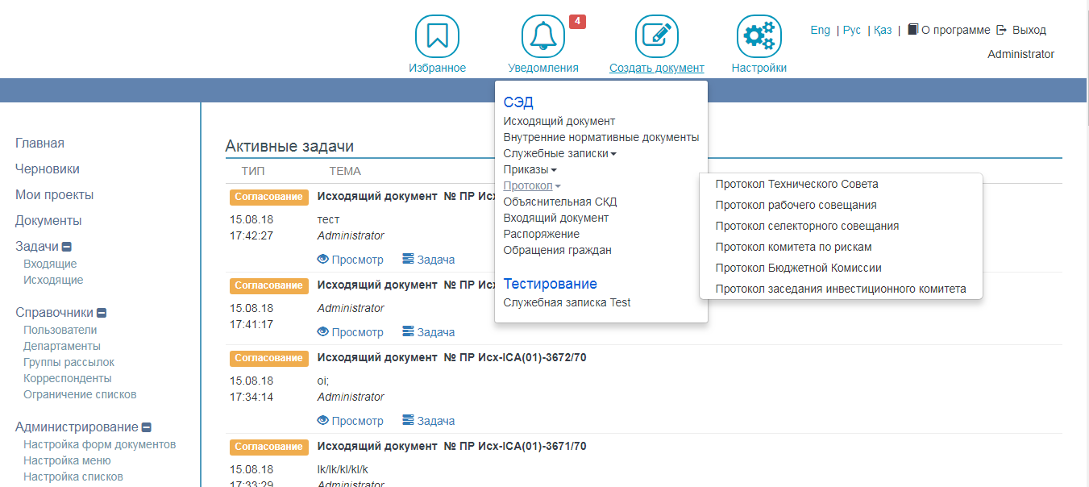Viewport: 1089px width, 487px height.
Task: Open Черновики in the sidebar
Action: click(48, 169)
